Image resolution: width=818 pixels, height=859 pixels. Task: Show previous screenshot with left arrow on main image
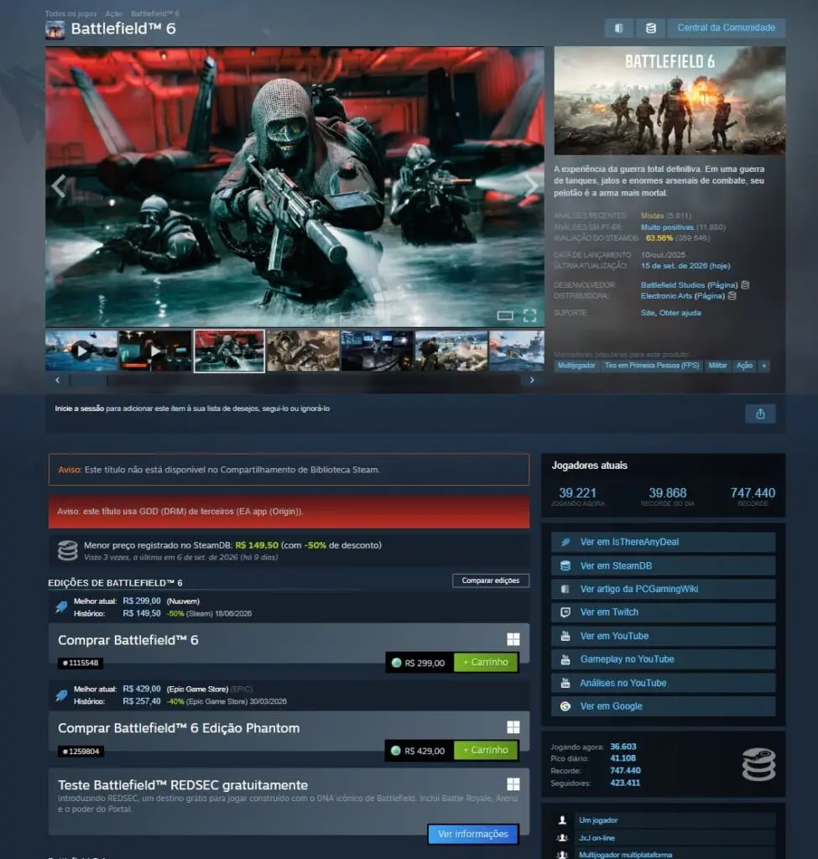(x=59, y=186)
